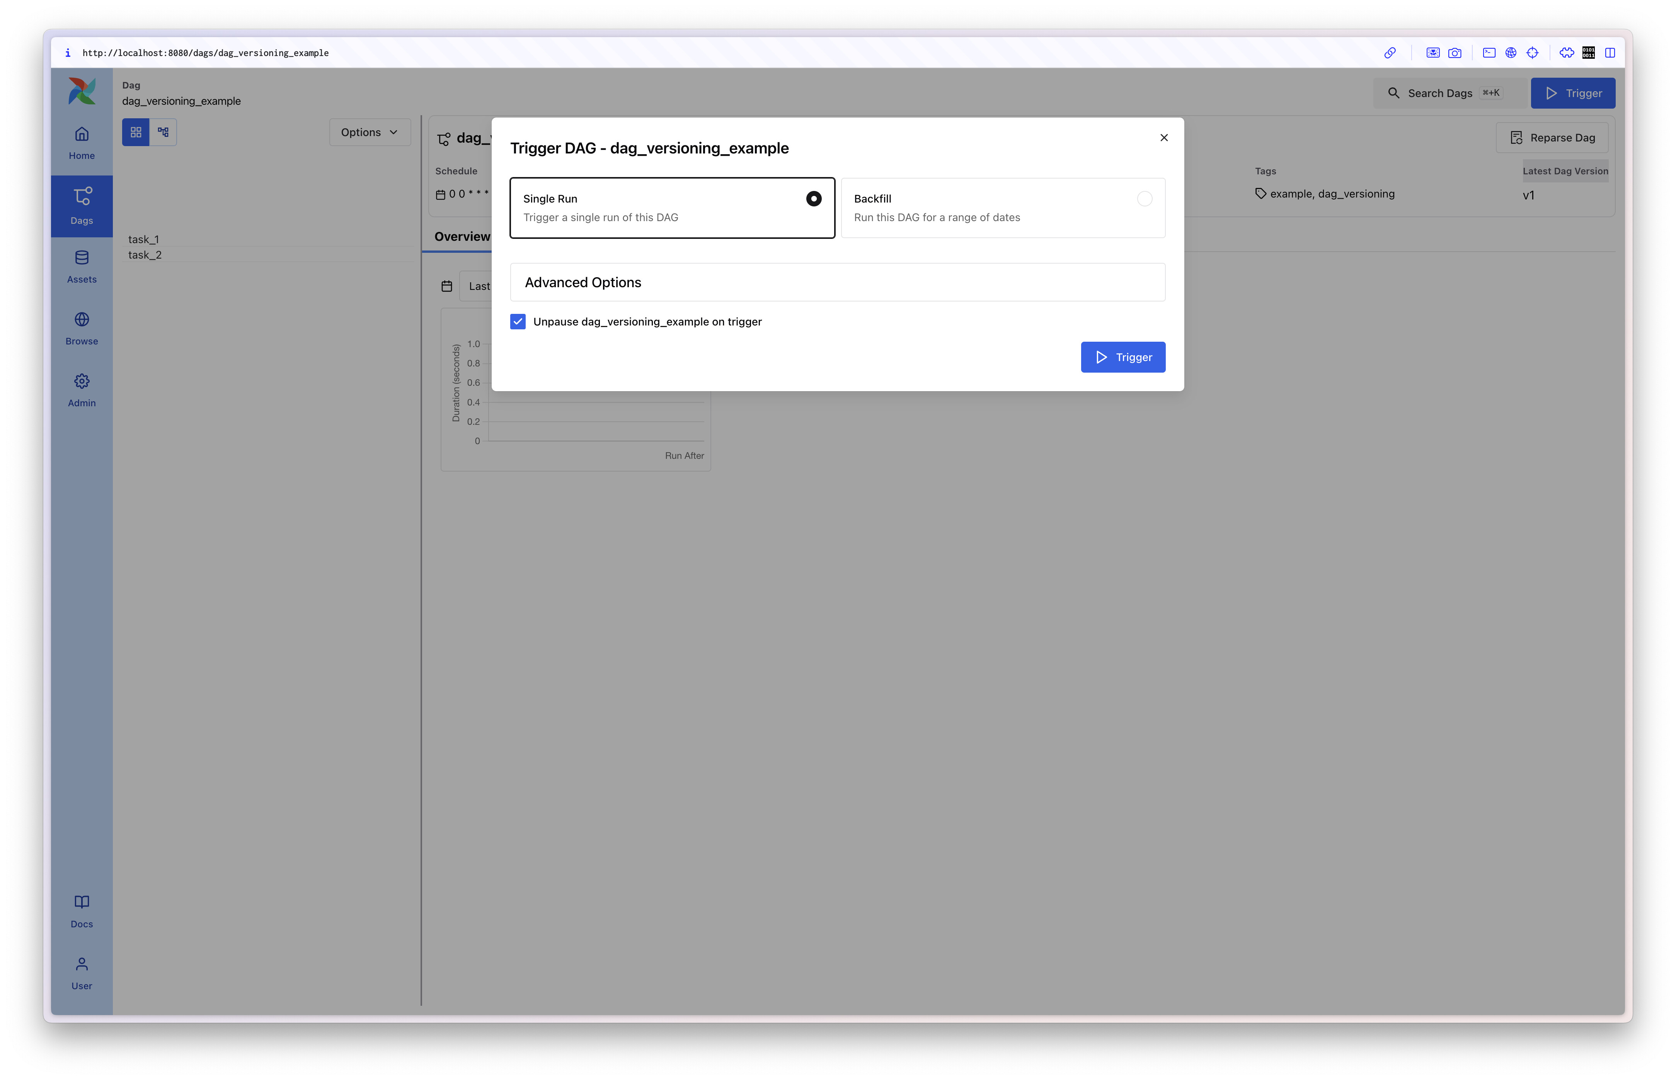Uncheck Unpause dag_versioning_example on trigger
1676x1080 pixels.
[518, 321]
